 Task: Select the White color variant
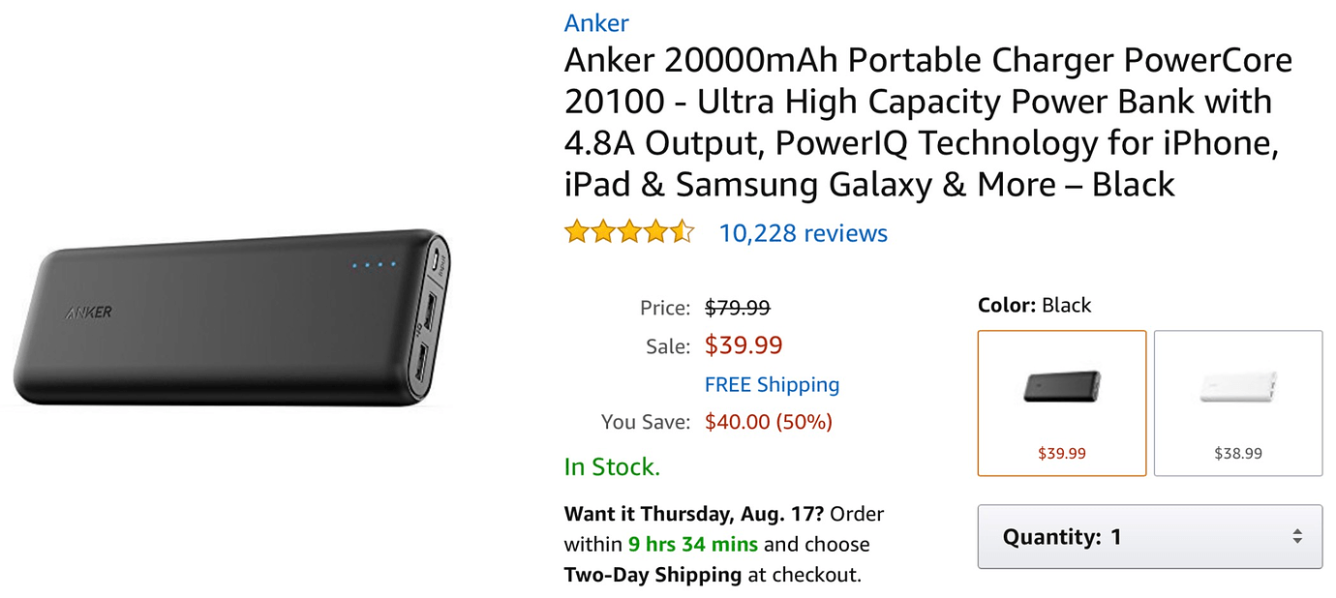pos(1238,403)
